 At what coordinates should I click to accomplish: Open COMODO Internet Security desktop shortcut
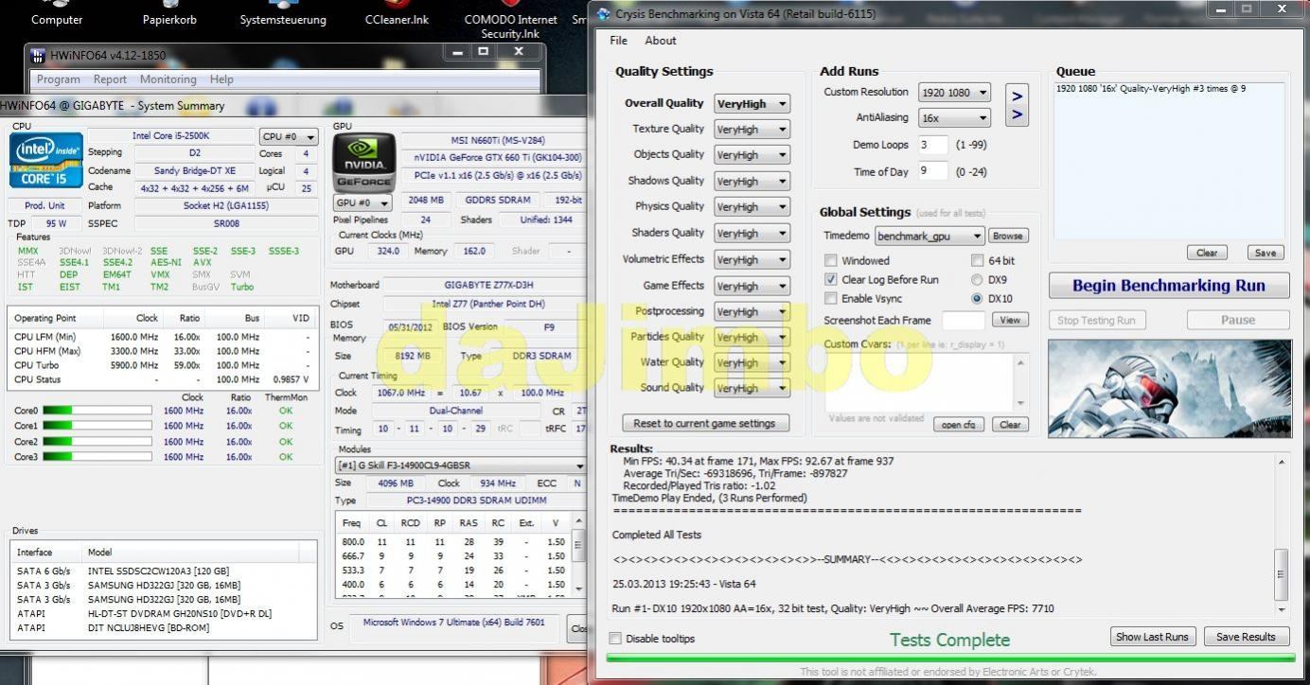[510, 21]
